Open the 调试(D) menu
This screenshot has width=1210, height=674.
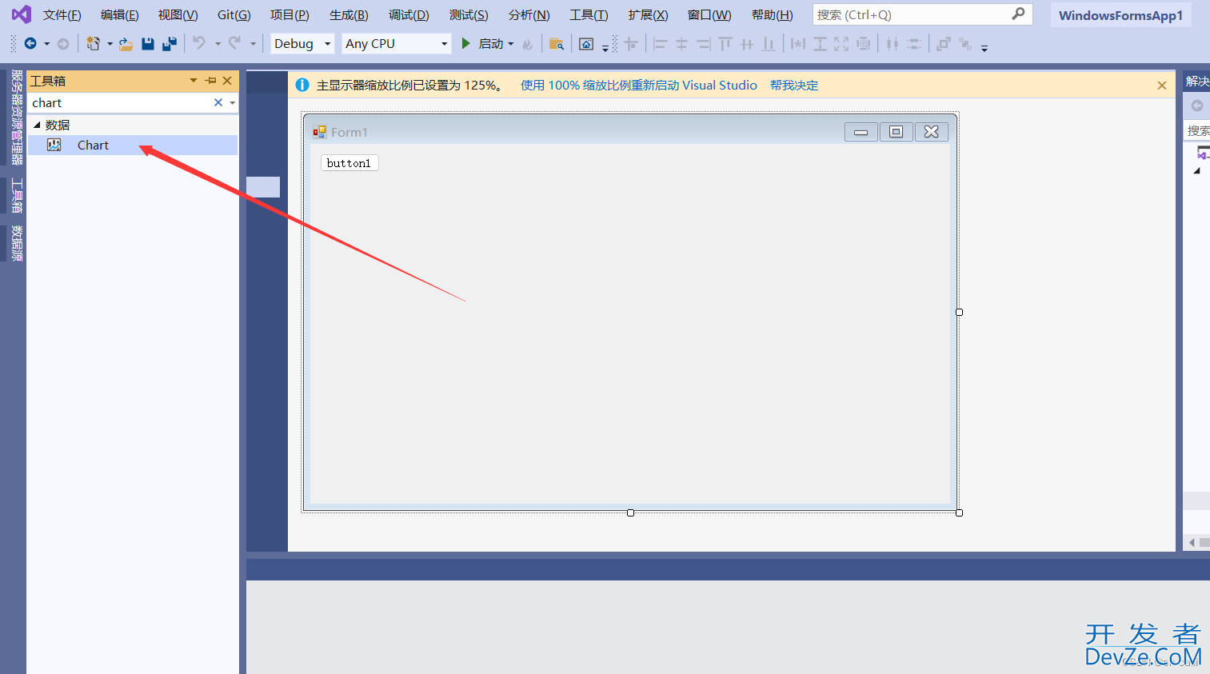click(409, 15)
